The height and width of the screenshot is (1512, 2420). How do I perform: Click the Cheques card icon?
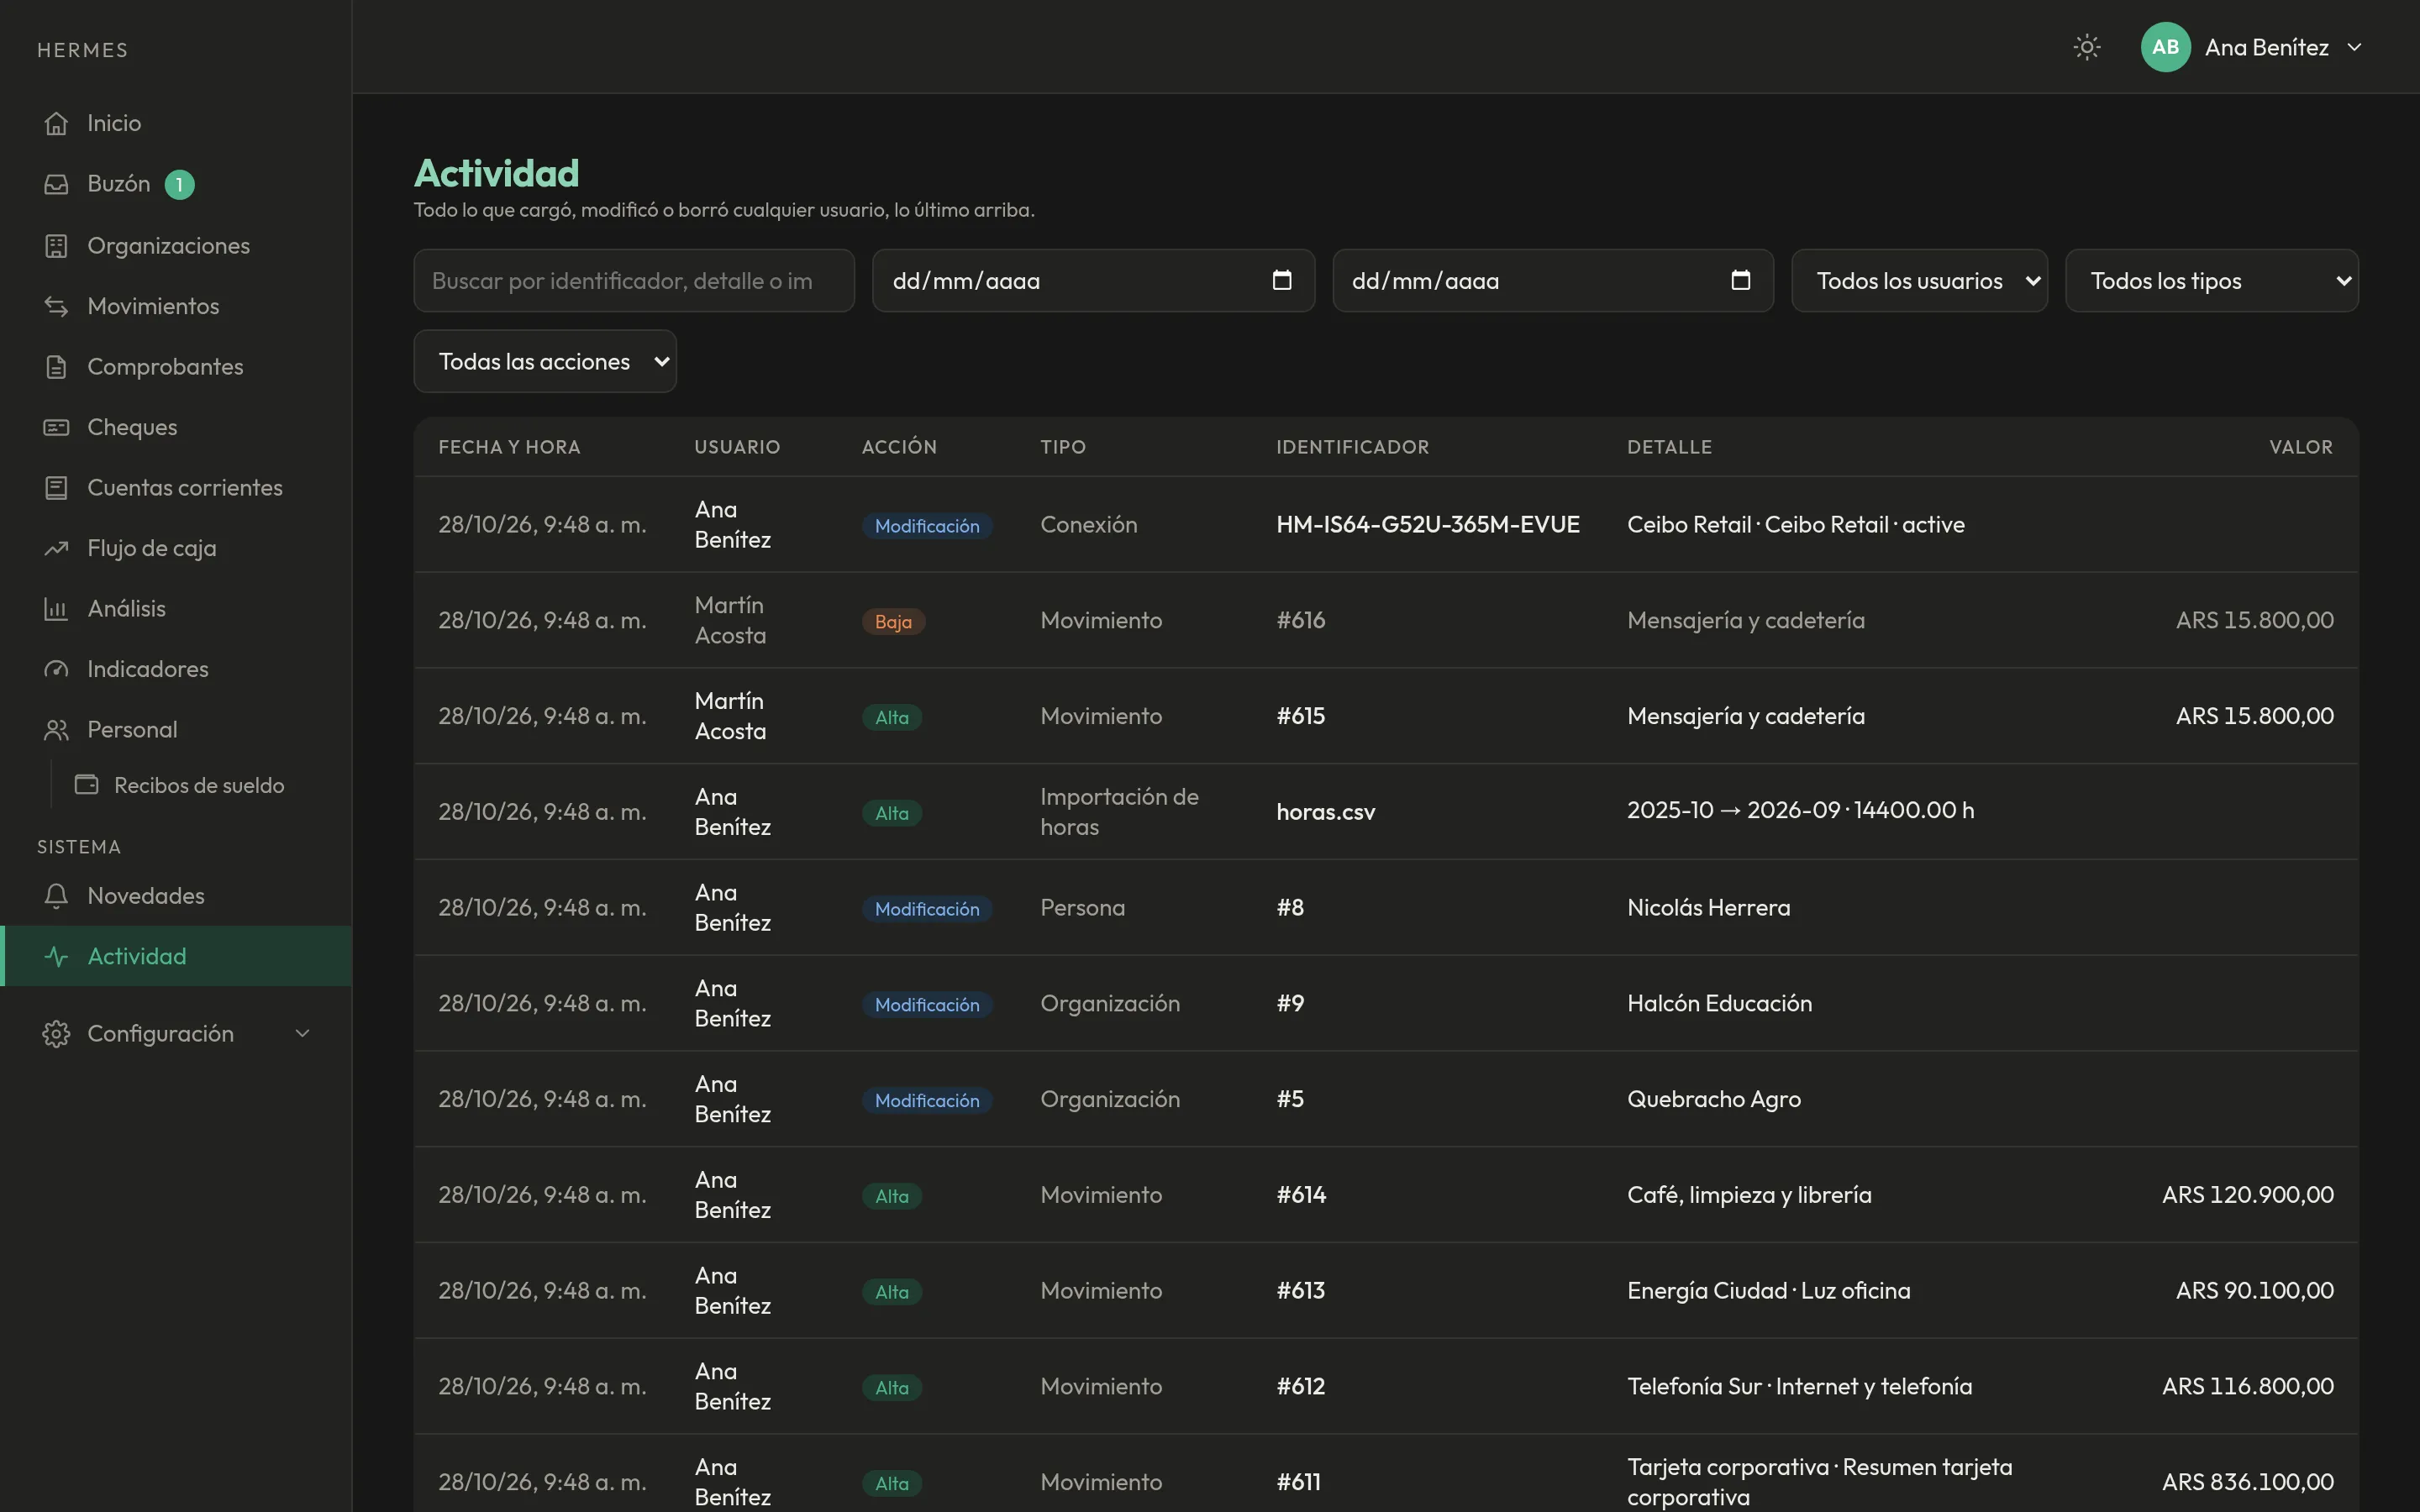point(56,427)
